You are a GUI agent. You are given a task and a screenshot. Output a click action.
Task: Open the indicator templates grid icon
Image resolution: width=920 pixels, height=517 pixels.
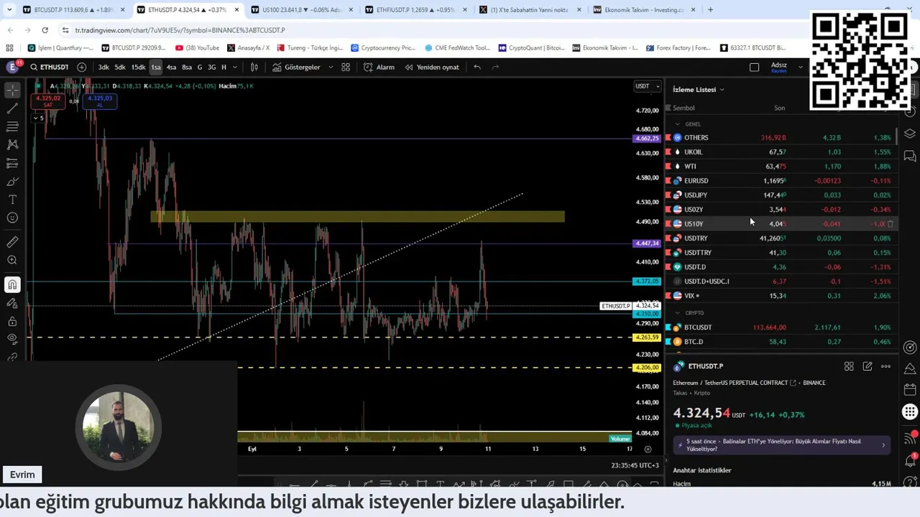pos(346,67)
